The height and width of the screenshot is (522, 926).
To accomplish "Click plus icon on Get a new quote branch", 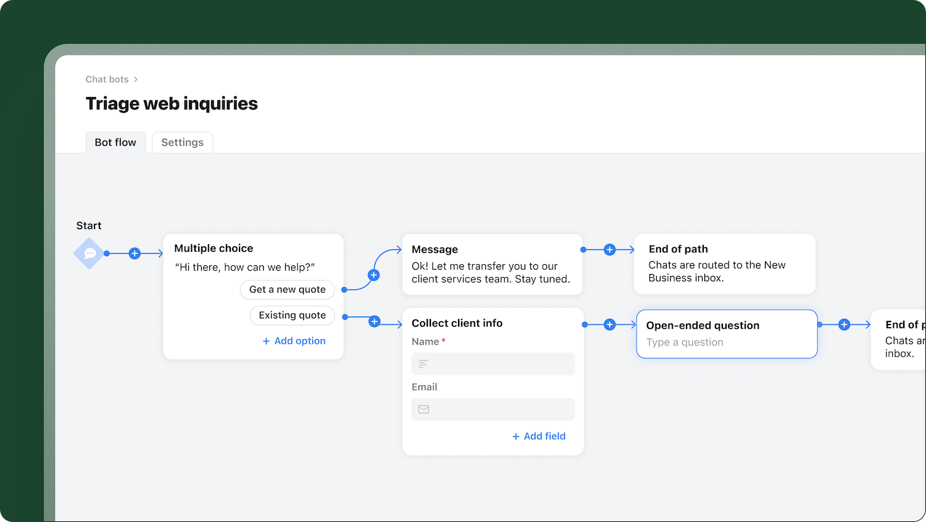I will click(x=373, y=275).
